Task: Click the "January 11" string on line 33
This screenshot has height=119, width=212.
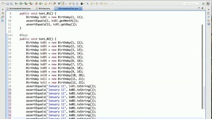Action: click(x=56, y=104)
